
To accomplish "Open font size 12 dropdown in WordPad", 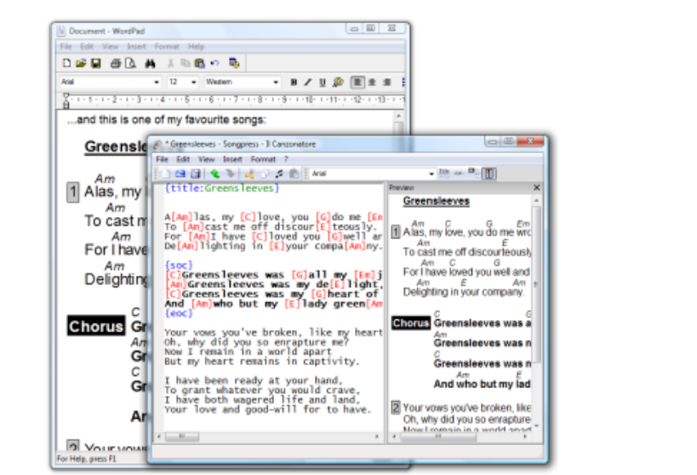I will pyautogui.click(x=194, y=83).
